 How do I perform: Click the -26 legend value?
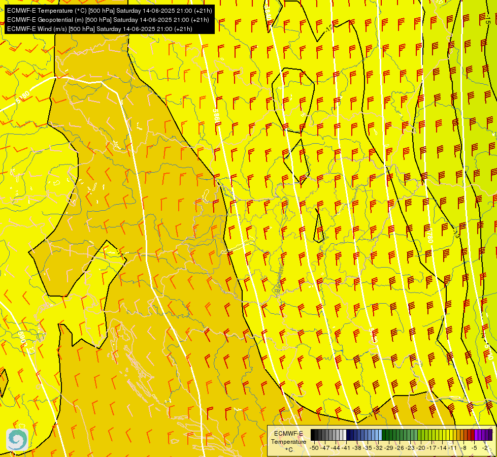(400, 448)
